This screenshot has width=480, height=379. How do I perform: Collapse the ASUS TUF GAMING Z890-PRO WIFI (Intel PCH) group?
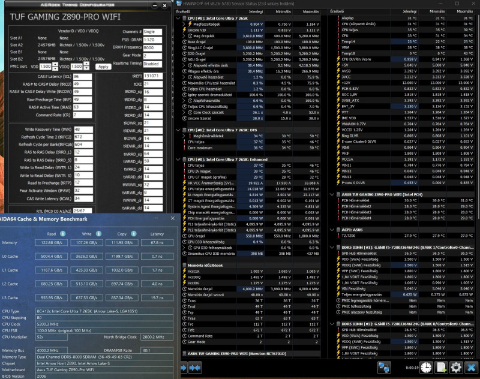tap(332, 194)
